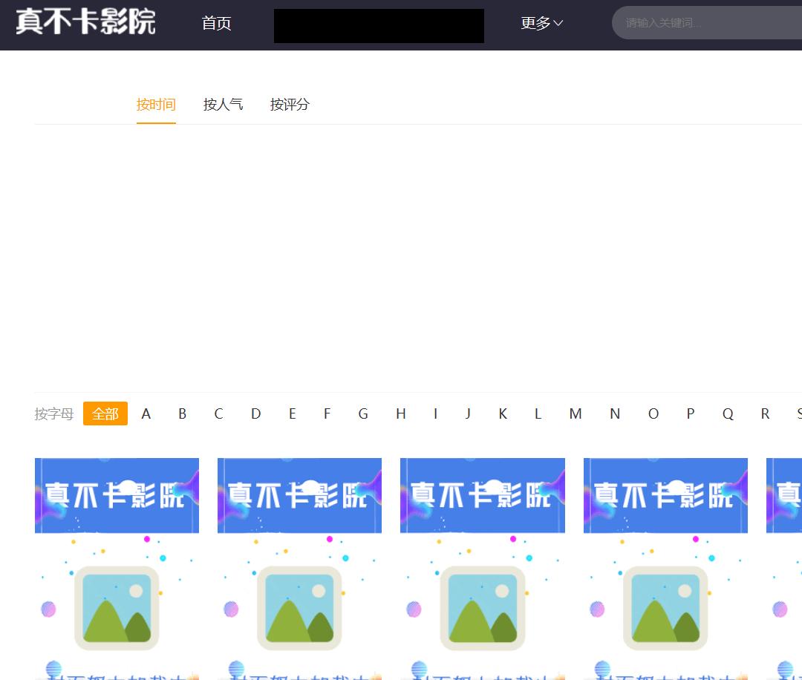Select the 按时间 sorting tab
This screenshot has height=680, width=802.
click(156, 105)
